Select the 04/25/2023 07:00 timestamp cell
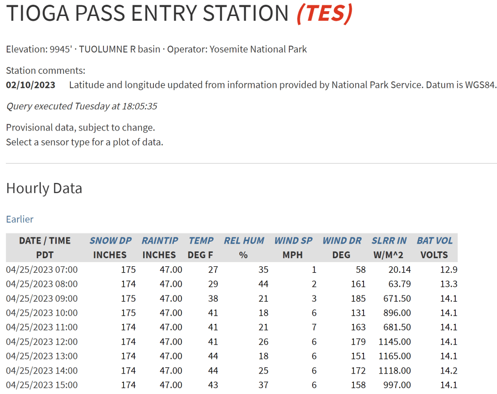 coord(42,269)
